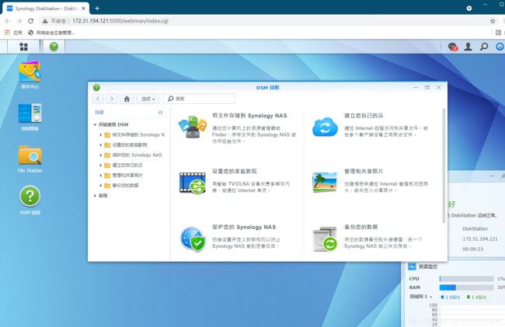Click the browser back arrow
Screen dimensions: 505x327
8,21
